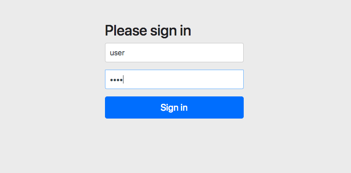Click the text cursor in password field
The width and height of the screenshot is (351, 173).
(123, 79)
